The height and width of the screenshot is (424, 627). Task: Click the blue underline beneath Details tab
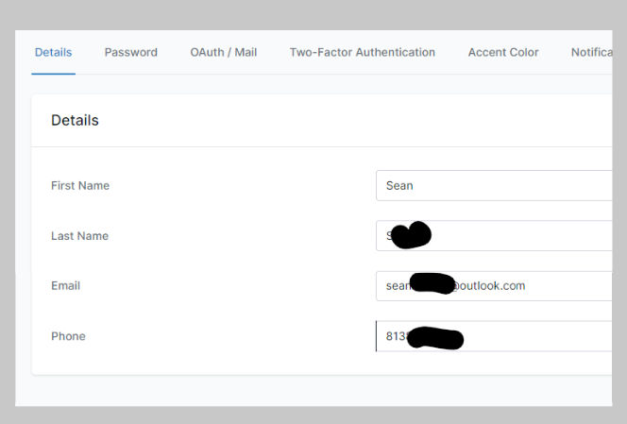pyautogui.click(x=53, y=74)
